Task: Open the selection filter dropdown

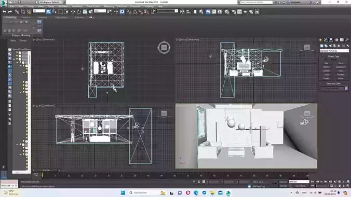Action: (x=39, y=11)
